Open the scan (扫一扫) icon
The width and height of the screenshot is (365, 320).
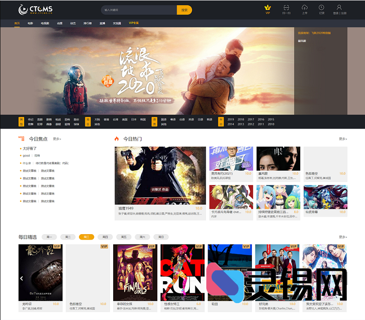pos(286,8)
